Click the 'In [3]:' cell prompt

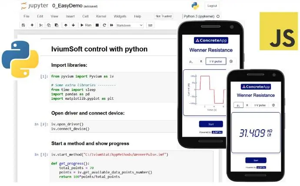click(41, 154)
